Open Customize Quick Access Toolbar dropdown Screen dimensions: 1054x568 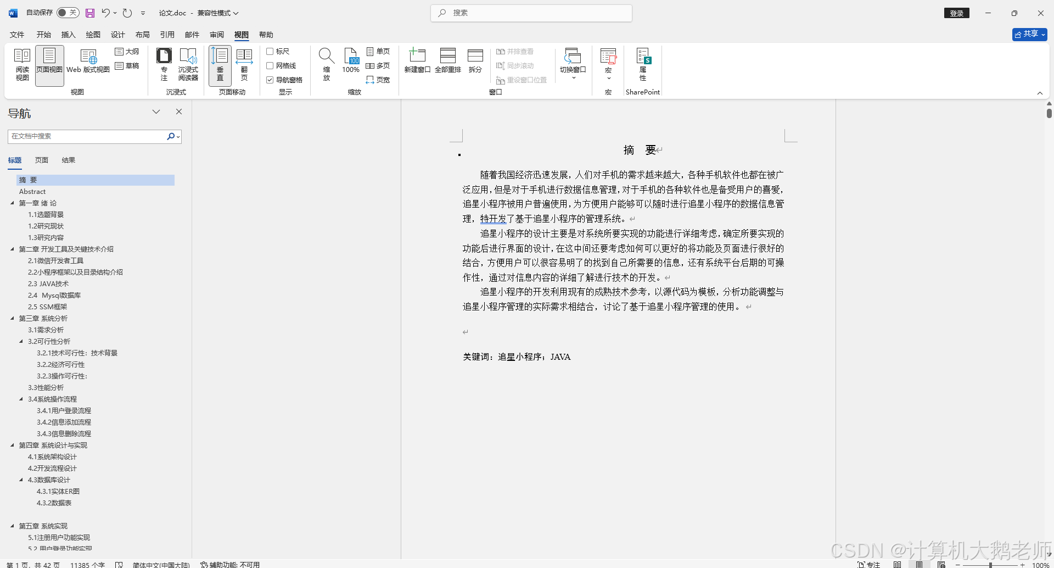point(143,13)
